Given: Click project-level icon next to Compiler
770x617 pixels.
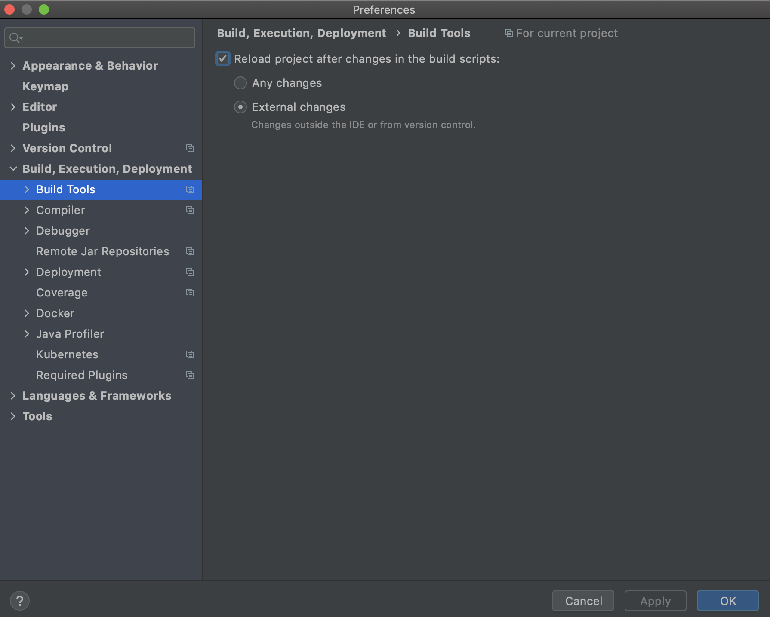Looking at the screenshot, I should coord(190,210).
